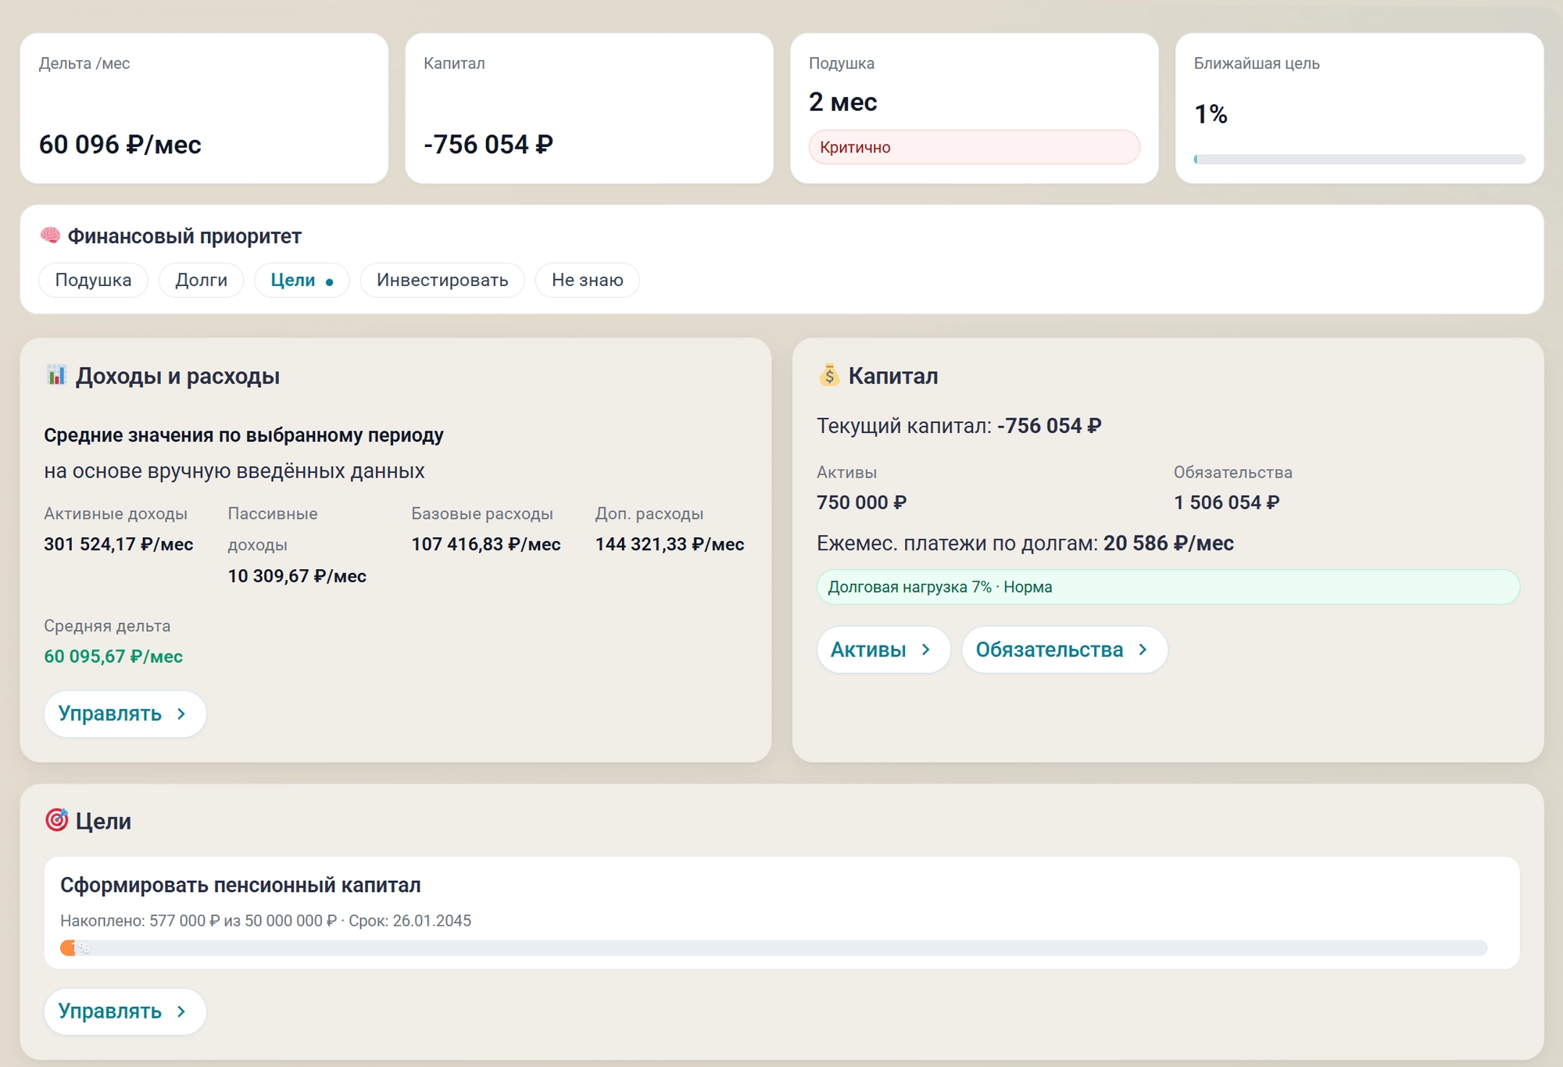Switch to the 'Долги' priority tab
This screenshot has height=1067, width=1563.
tap(200, 280)
